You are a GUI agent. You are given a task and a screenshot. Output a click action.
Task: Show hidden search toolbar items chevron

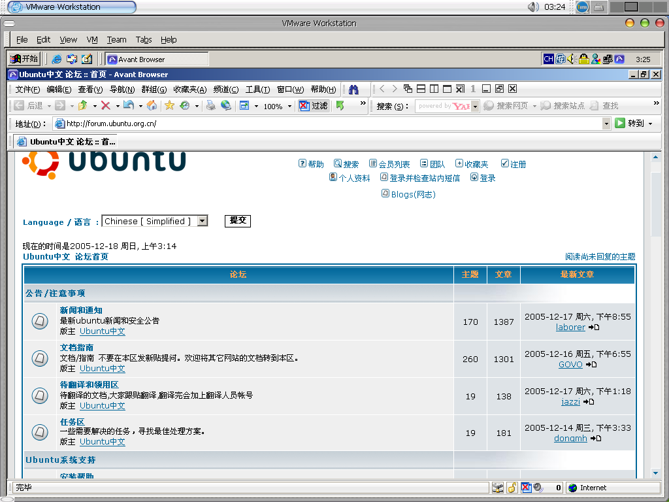656,103
